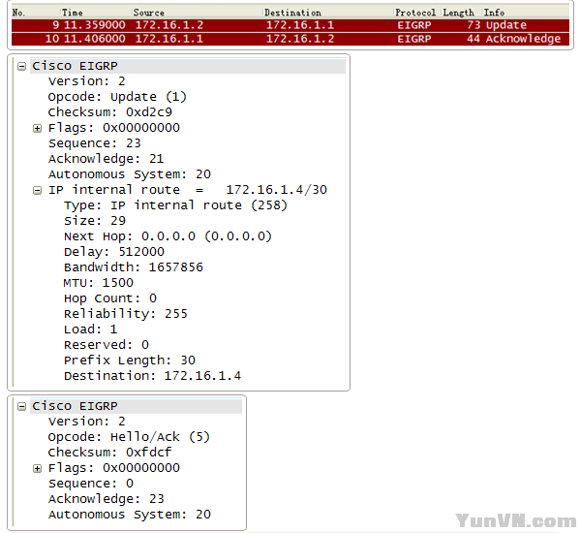580x533 pixels.
Task: Select 'Opcode: Update (1)' line
Action: (117, 97)
